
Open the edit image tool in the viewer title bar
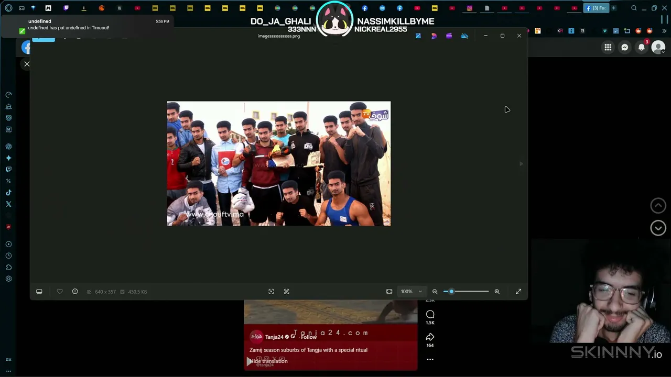pos(418,36)
